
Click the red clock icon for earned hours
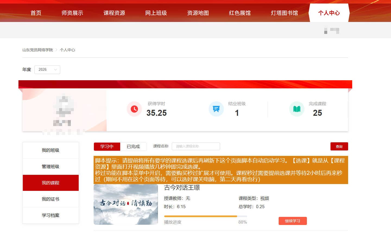tap(134, 109)
